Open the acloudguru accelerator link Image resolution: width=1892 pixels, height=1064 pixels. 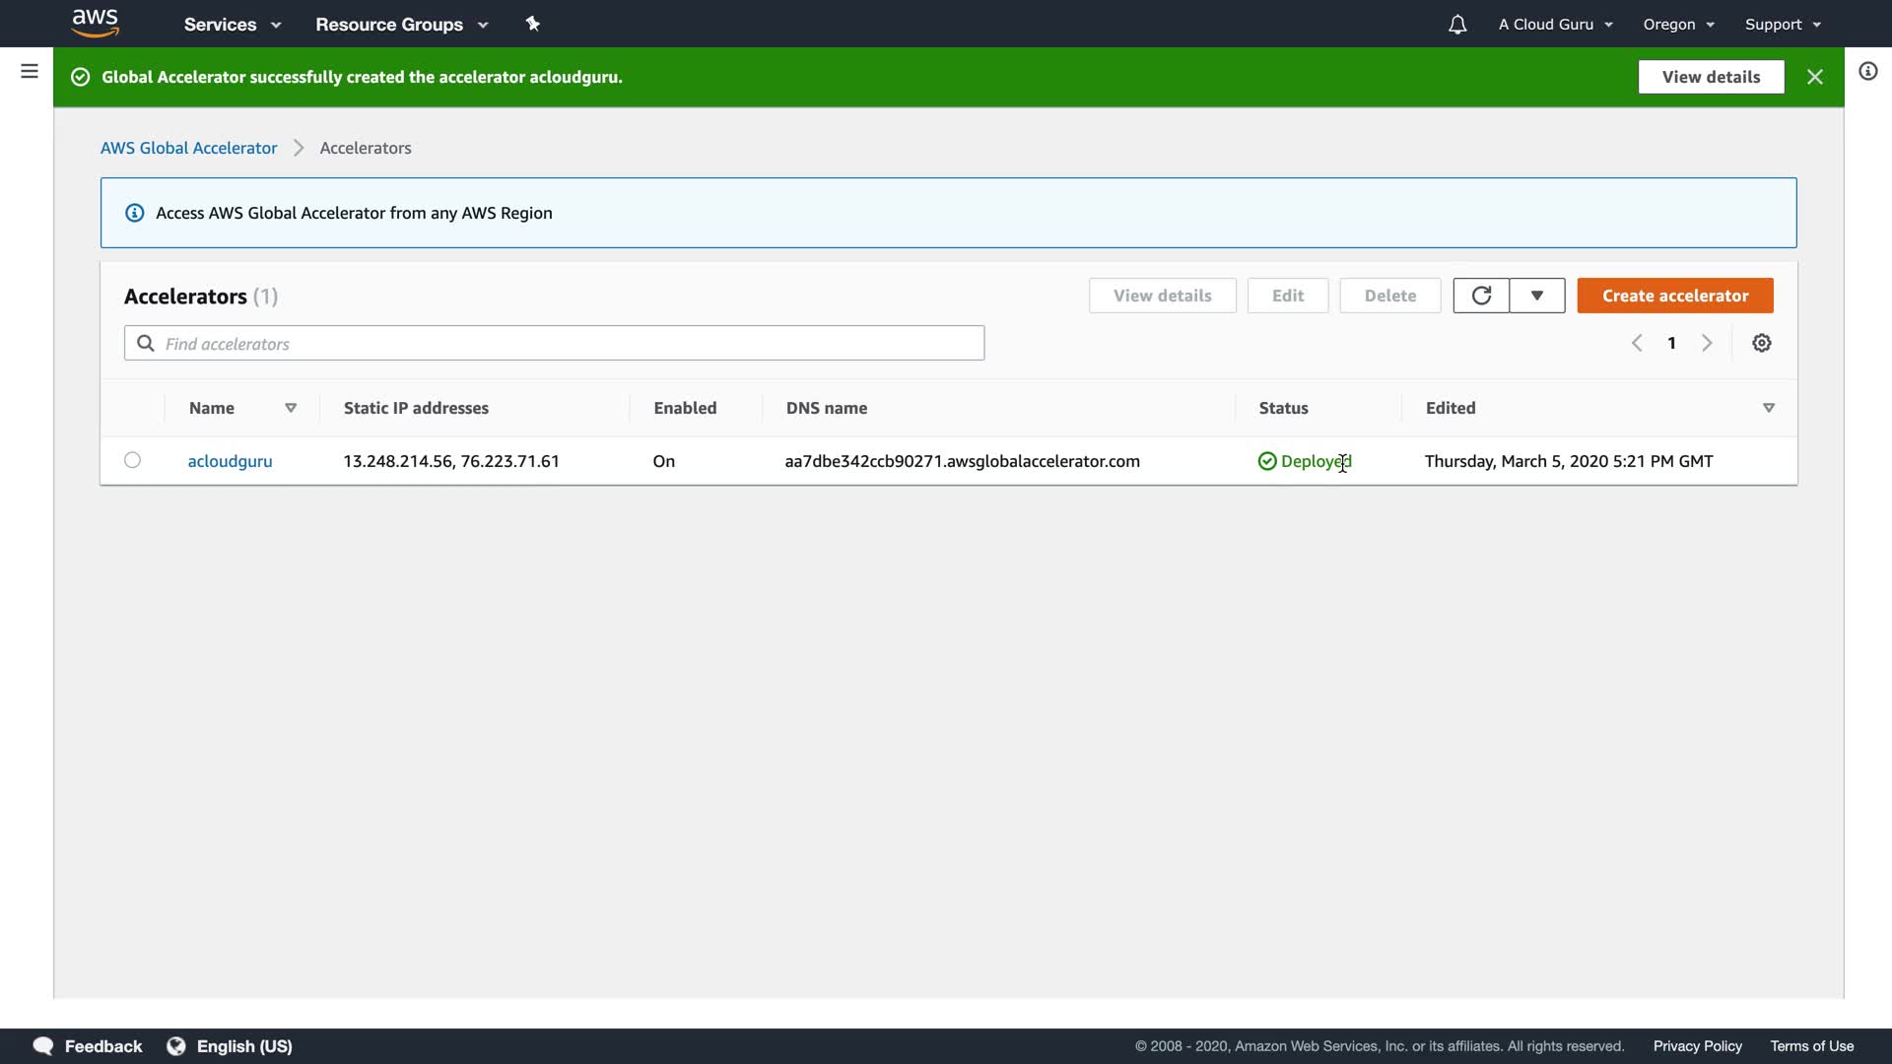230,461
